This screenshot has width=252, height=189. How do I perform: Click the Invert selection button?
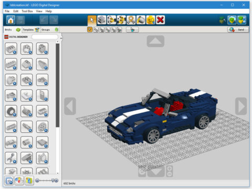click(132, 30)
